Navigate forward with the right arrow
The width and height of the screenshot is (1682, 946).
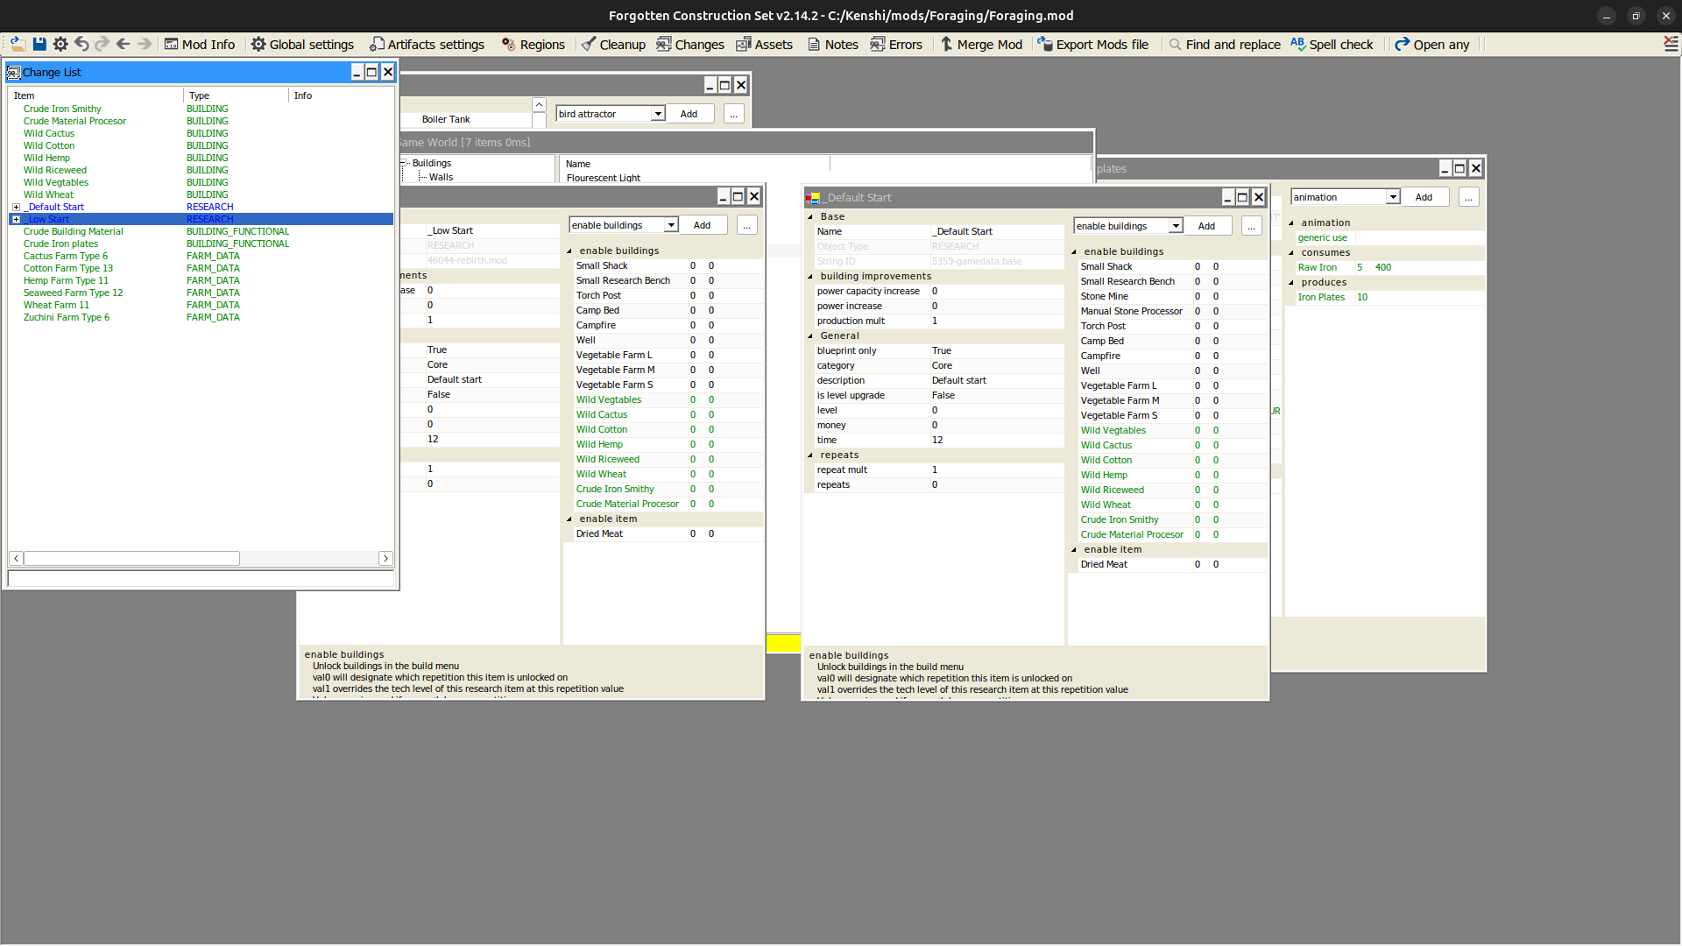[x=145, y=44]
